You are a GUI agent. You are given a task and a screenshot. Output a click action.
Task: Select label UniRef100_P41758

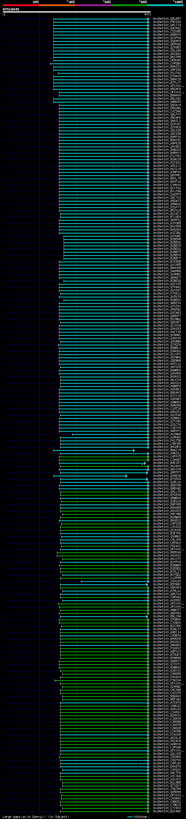click(167, 441)
